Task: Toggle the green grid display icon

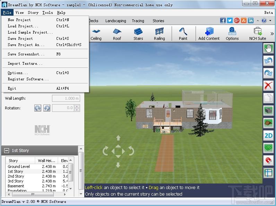Action: [268, 148]
